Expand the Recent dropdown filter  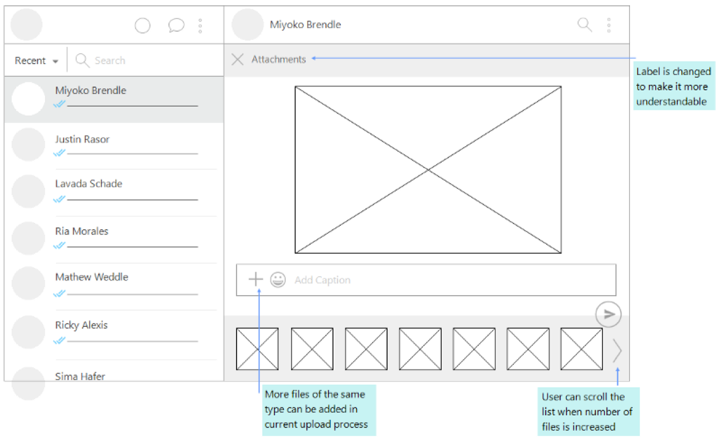click(x=37, y=61)
